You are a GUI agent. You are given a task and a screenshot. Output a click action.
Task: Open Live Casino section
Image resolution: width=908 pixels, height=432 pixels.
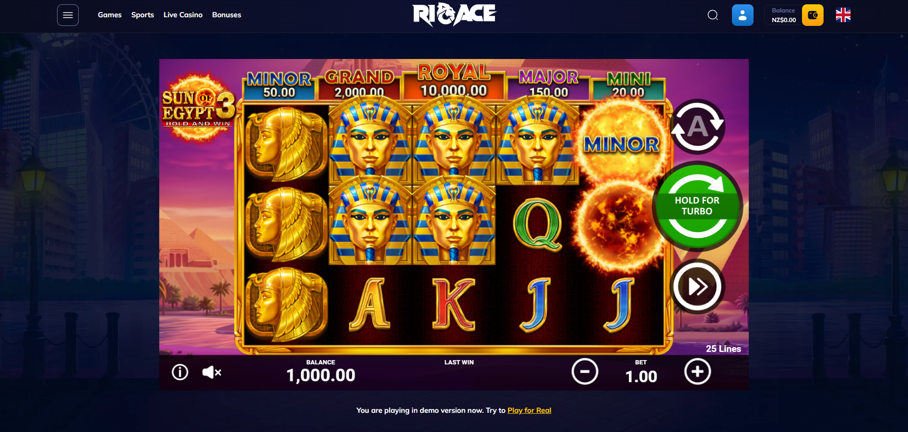183,15
